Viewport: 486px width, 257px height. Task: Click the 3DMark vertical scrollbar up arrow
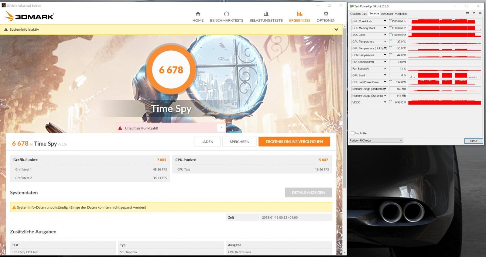click(x=344, y=27)
